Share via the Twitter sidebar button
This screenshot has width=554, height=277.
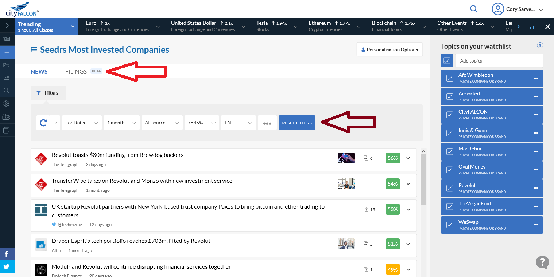(x=7, y=267)
